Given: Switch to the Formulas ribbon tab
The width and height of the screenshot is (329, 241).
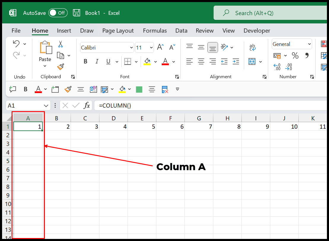Looking at the screenshot, I should tap(155, 31).
